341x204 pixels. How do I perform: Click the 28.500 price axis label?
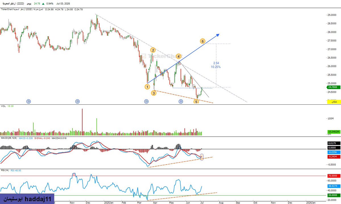click(x=332, y=24)
